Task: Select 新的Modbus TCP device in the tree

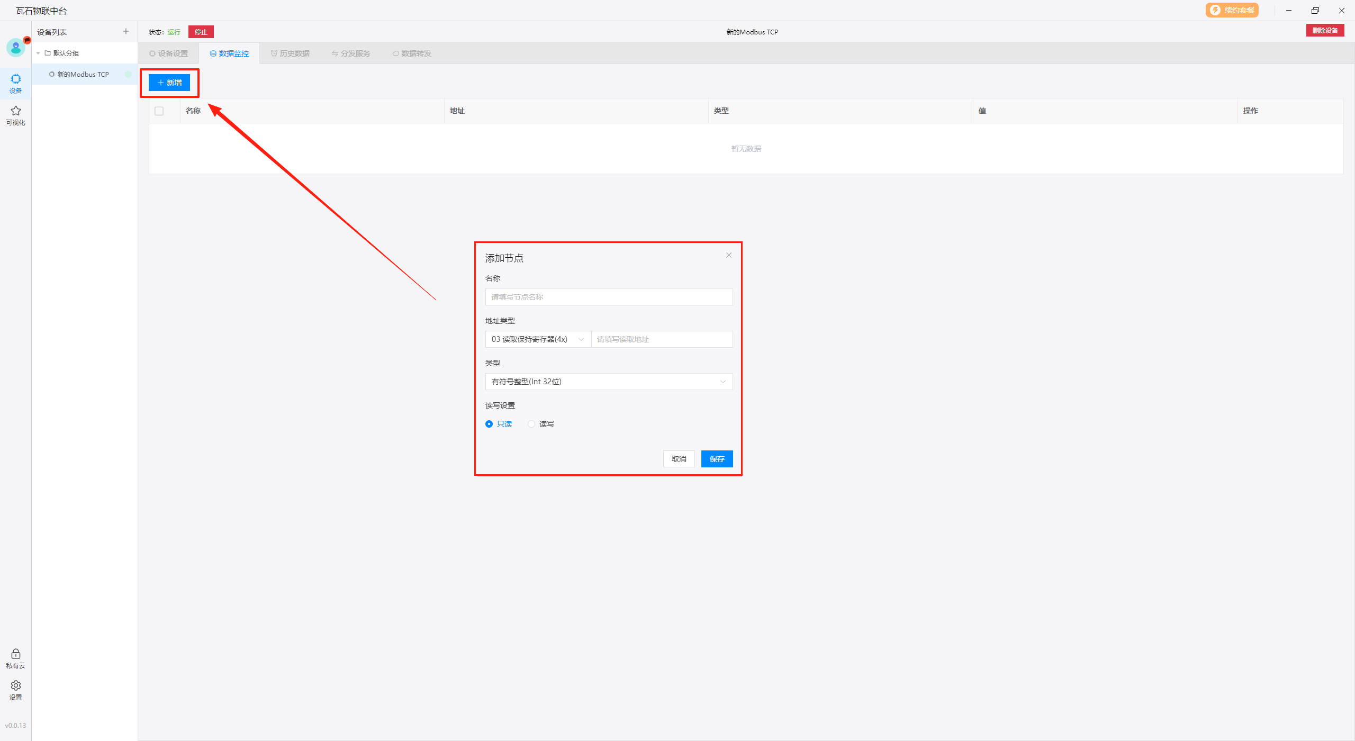Action: [83, 75]
